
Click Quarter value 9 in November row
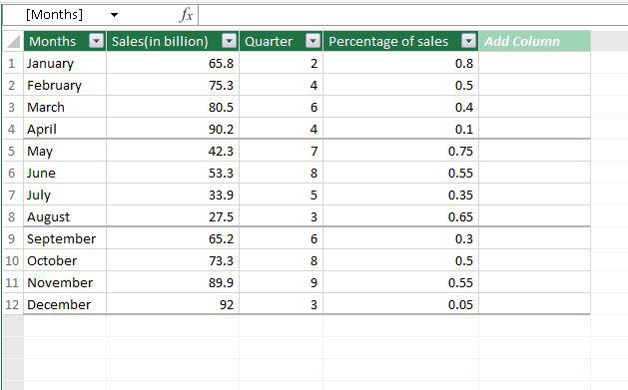[282, 282]
